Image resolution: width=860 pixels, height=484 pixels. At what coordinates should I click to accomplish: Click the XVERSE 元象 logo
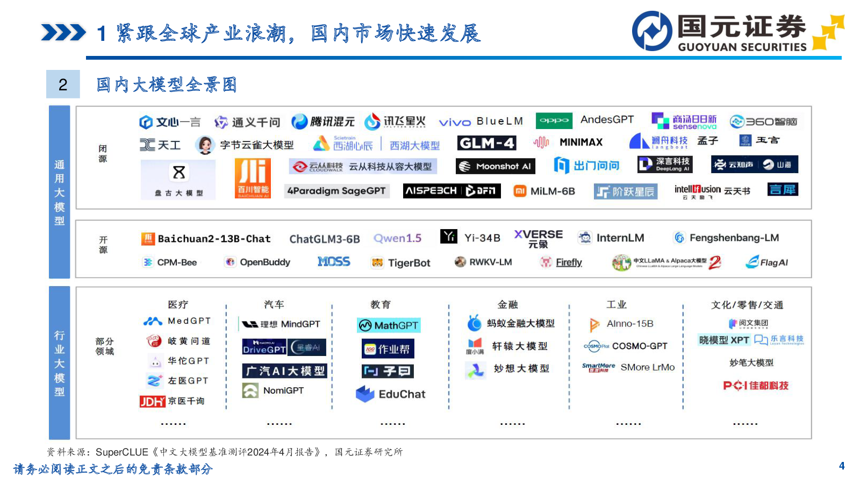[539, 238]
